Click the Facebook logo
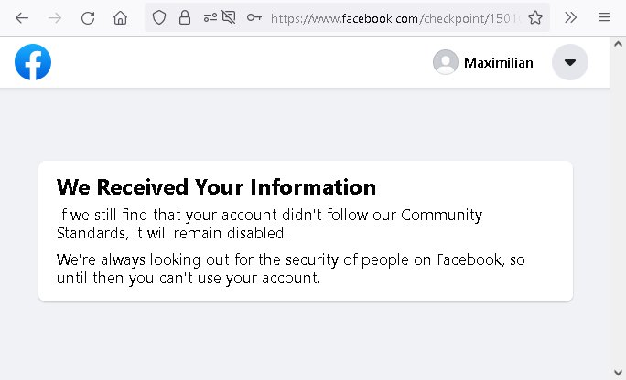Image resolution: width=626 pixels, height=380 pixels. 33,62
